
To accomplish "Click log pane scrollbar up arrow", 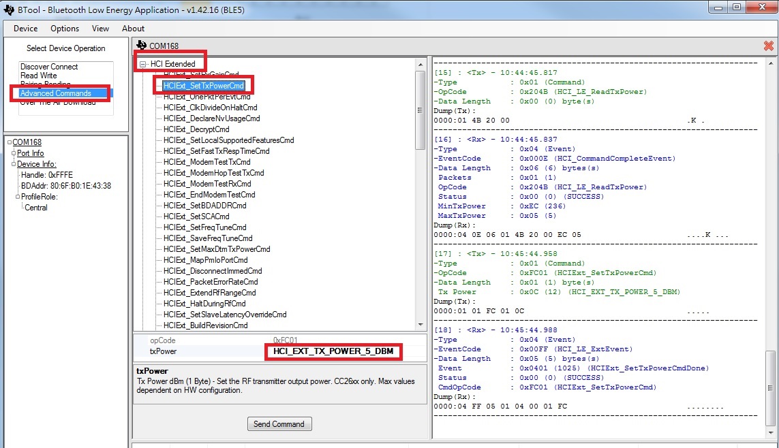I will (x=771, y=63).
